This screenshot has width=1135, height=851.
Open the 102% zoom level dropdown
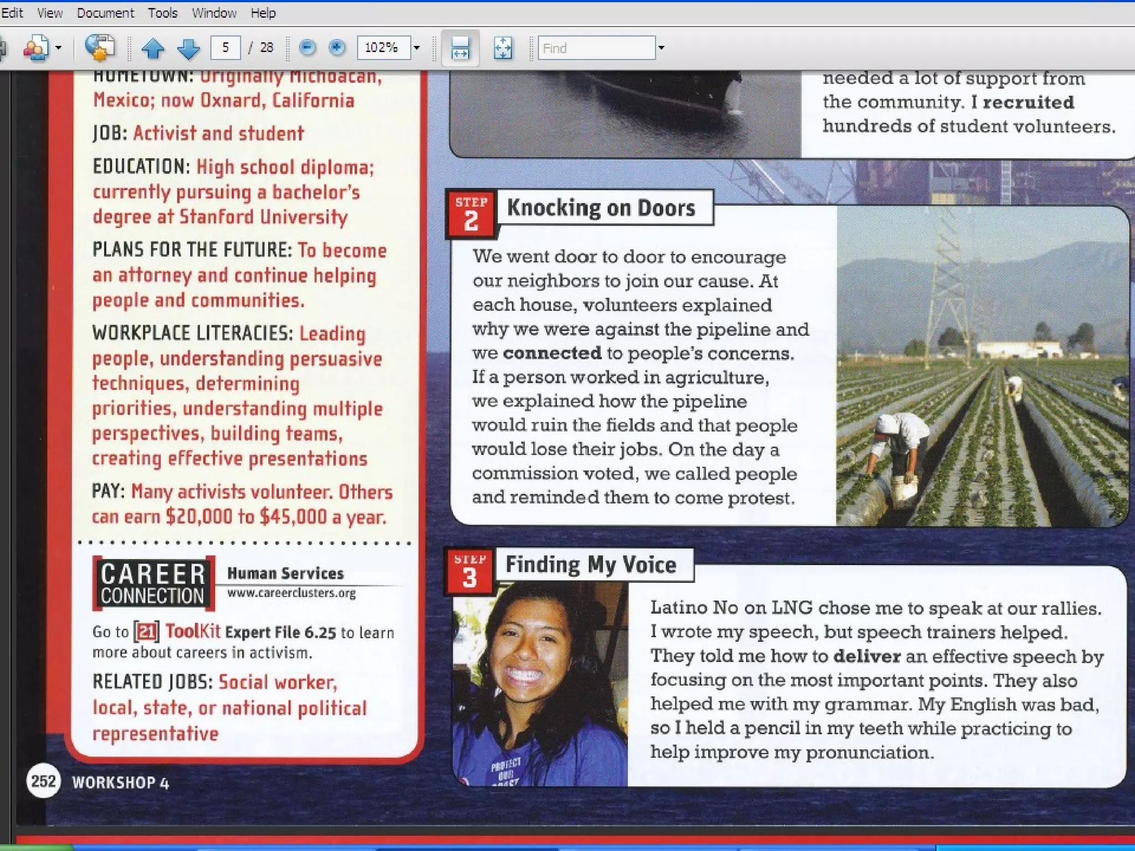point(417,48)
